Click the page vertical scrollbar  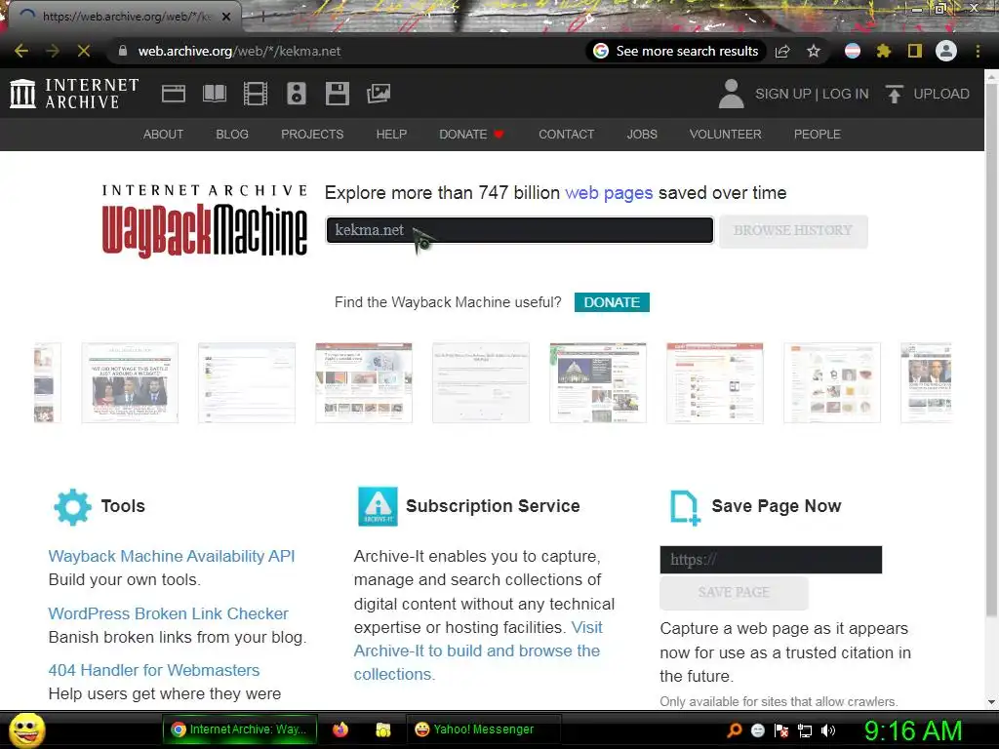(991, 349)
